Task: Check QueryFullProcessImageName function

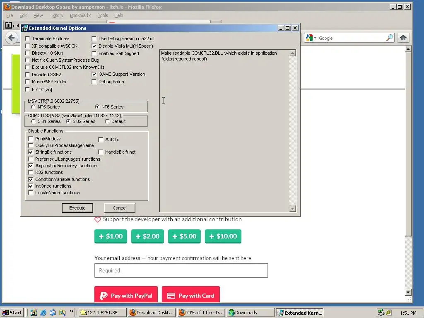Action: click(31, 145)
